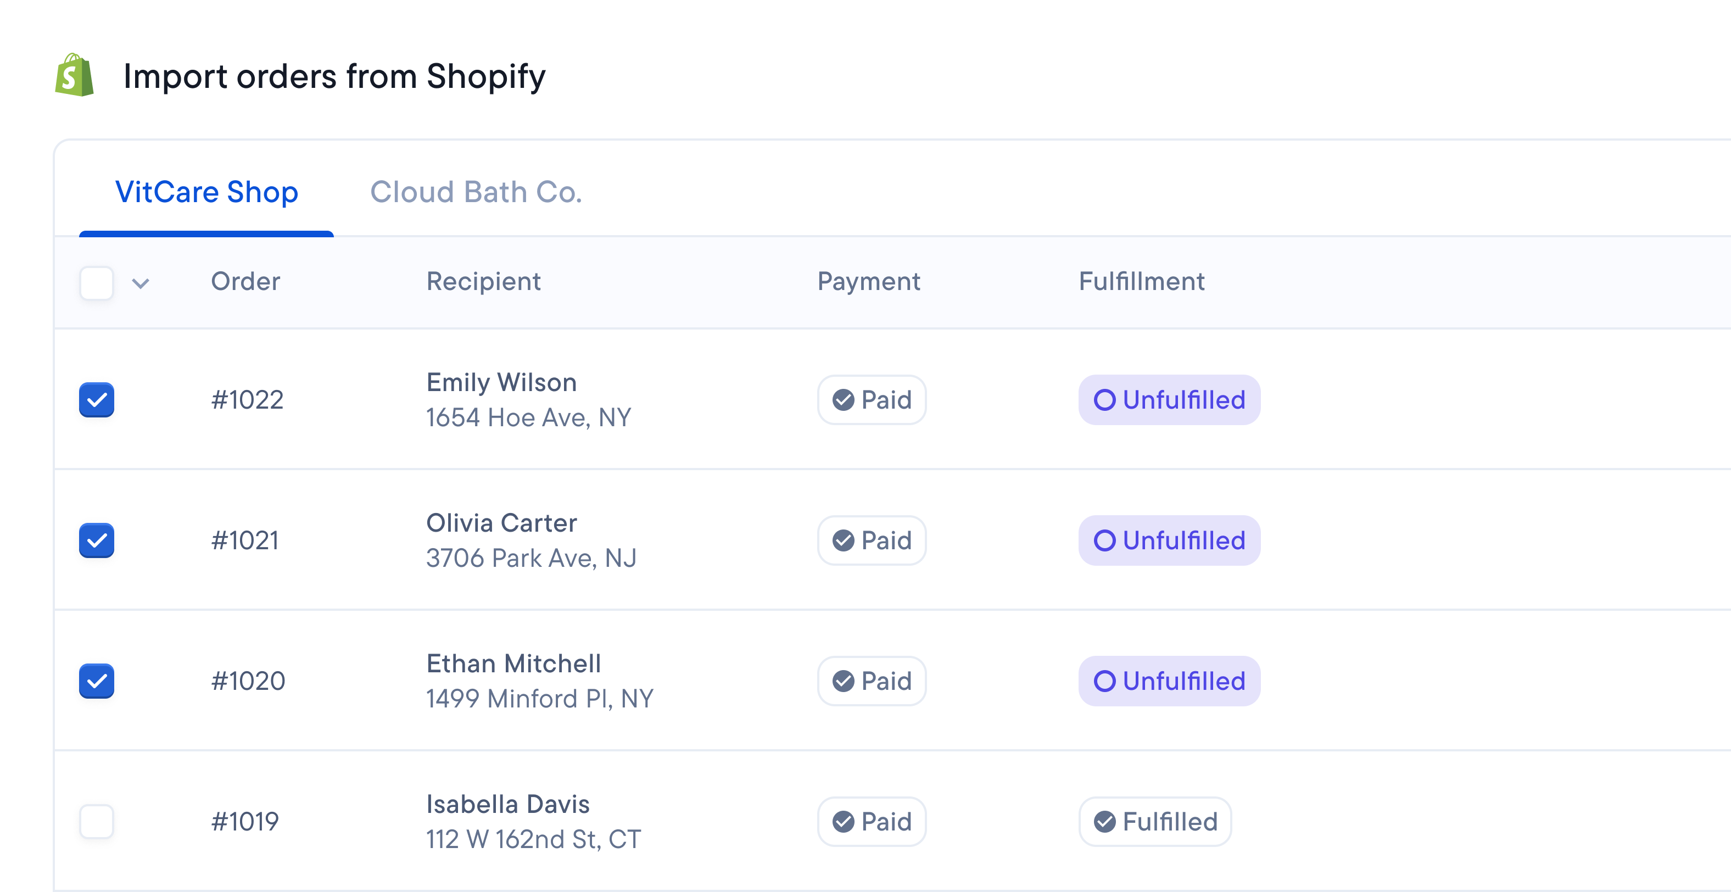Image resolution: width=1731 pixels, height=892 pixels.
Task: Toggle the select-all checkbox in the header
Action: pyautogui.click(x=96, y=283)
